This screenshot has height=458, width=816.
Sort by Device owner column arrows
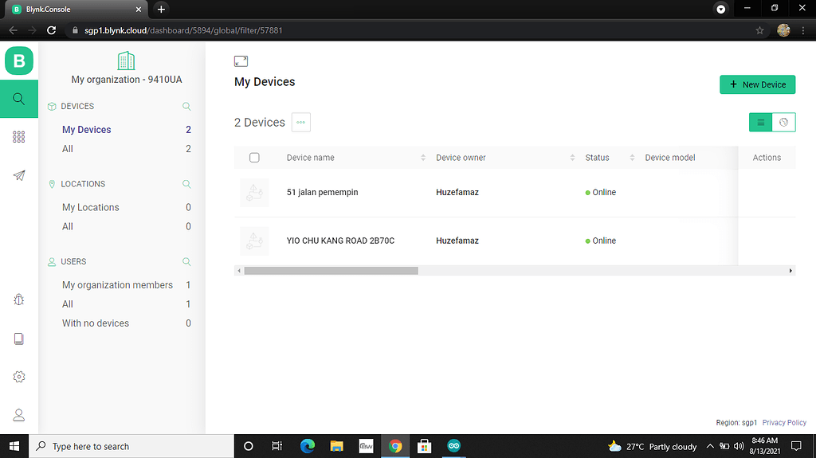[572, 158]
